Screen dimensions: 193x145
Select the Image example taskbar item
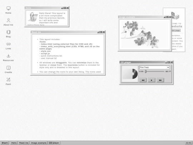39,143
